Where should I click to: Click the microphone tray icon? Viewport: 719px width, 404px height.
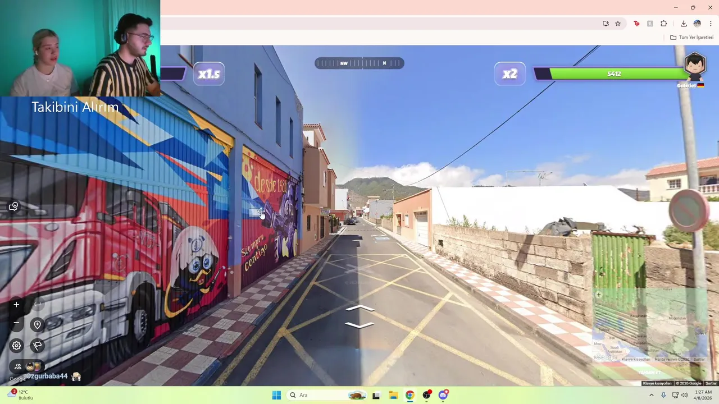click(x=663, y=395)
